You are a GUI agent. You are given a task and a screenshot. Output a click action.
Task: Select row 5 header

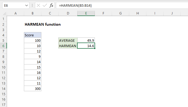(x=3, y=40)
